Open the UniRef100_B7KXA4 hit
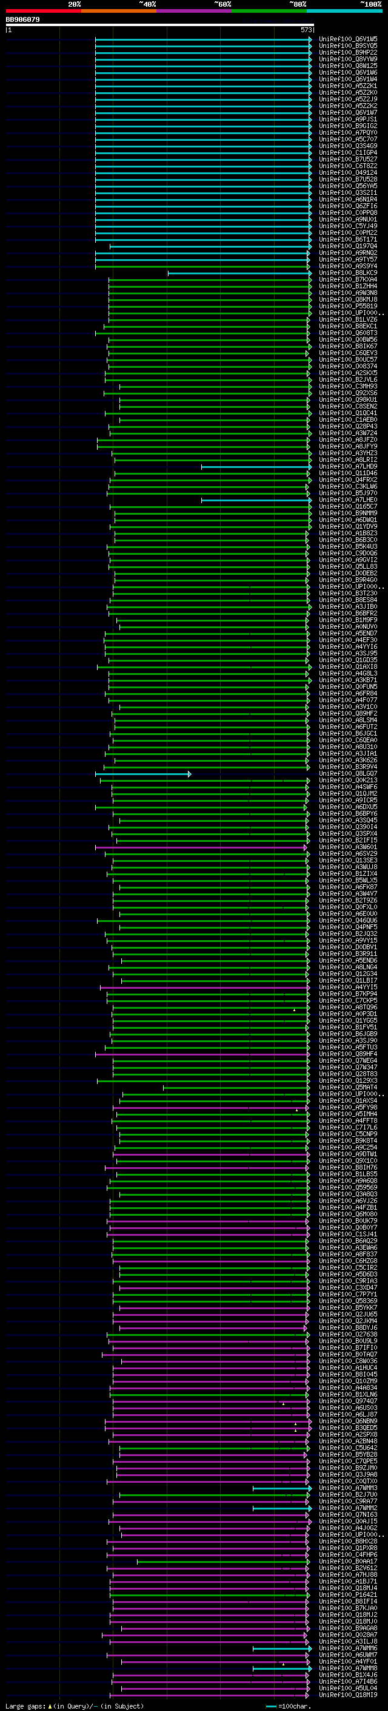 348,280
